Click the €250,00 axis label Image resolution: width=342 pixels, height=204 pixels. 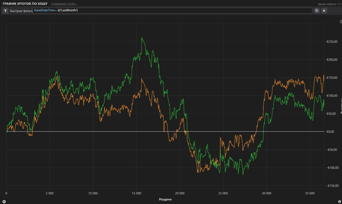(332, 41)
